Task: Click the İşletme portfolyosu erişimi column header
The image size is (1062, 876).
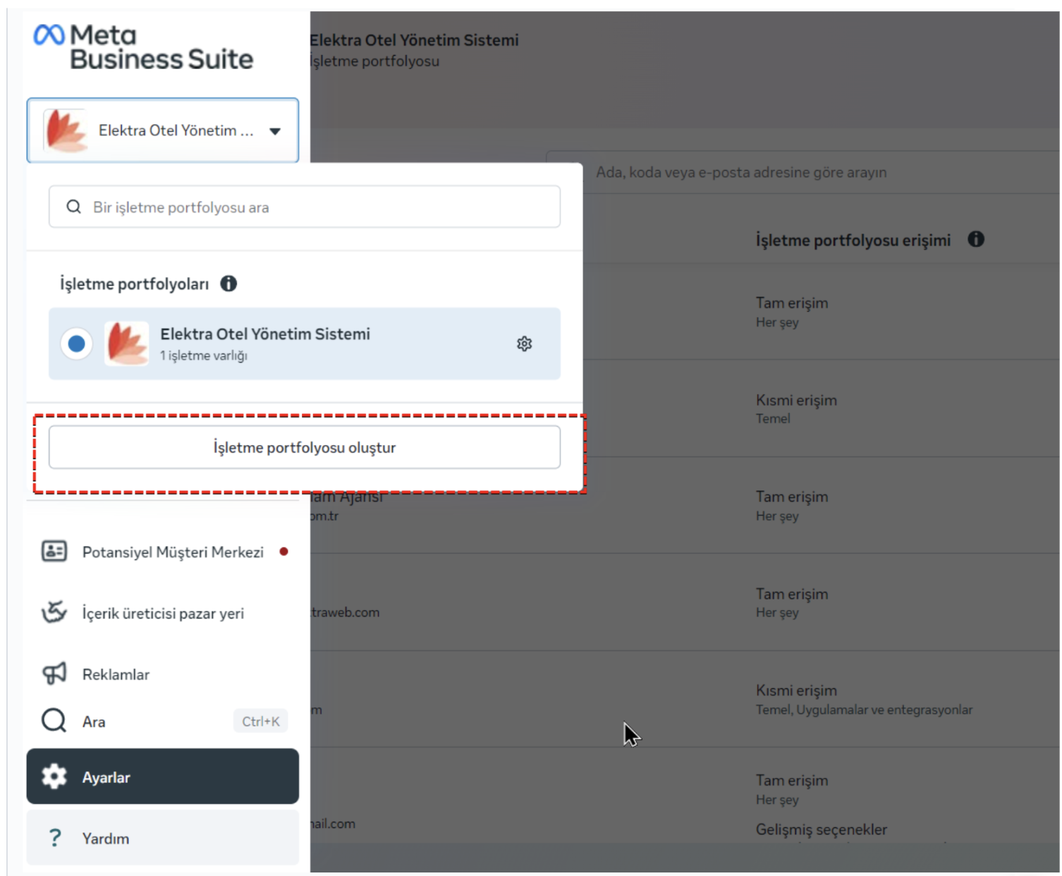Action: click(853, 240)
